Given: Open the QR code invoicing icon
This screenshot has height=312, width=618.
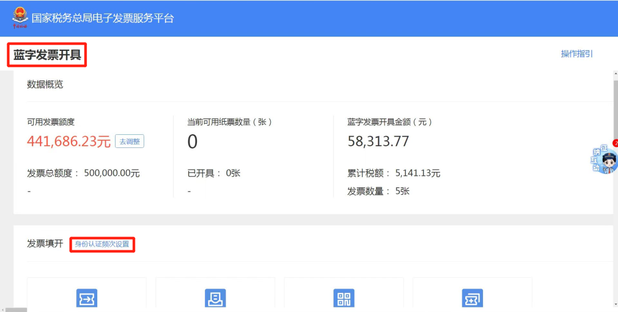Looking at the screenshot, I should coord(344,298).
